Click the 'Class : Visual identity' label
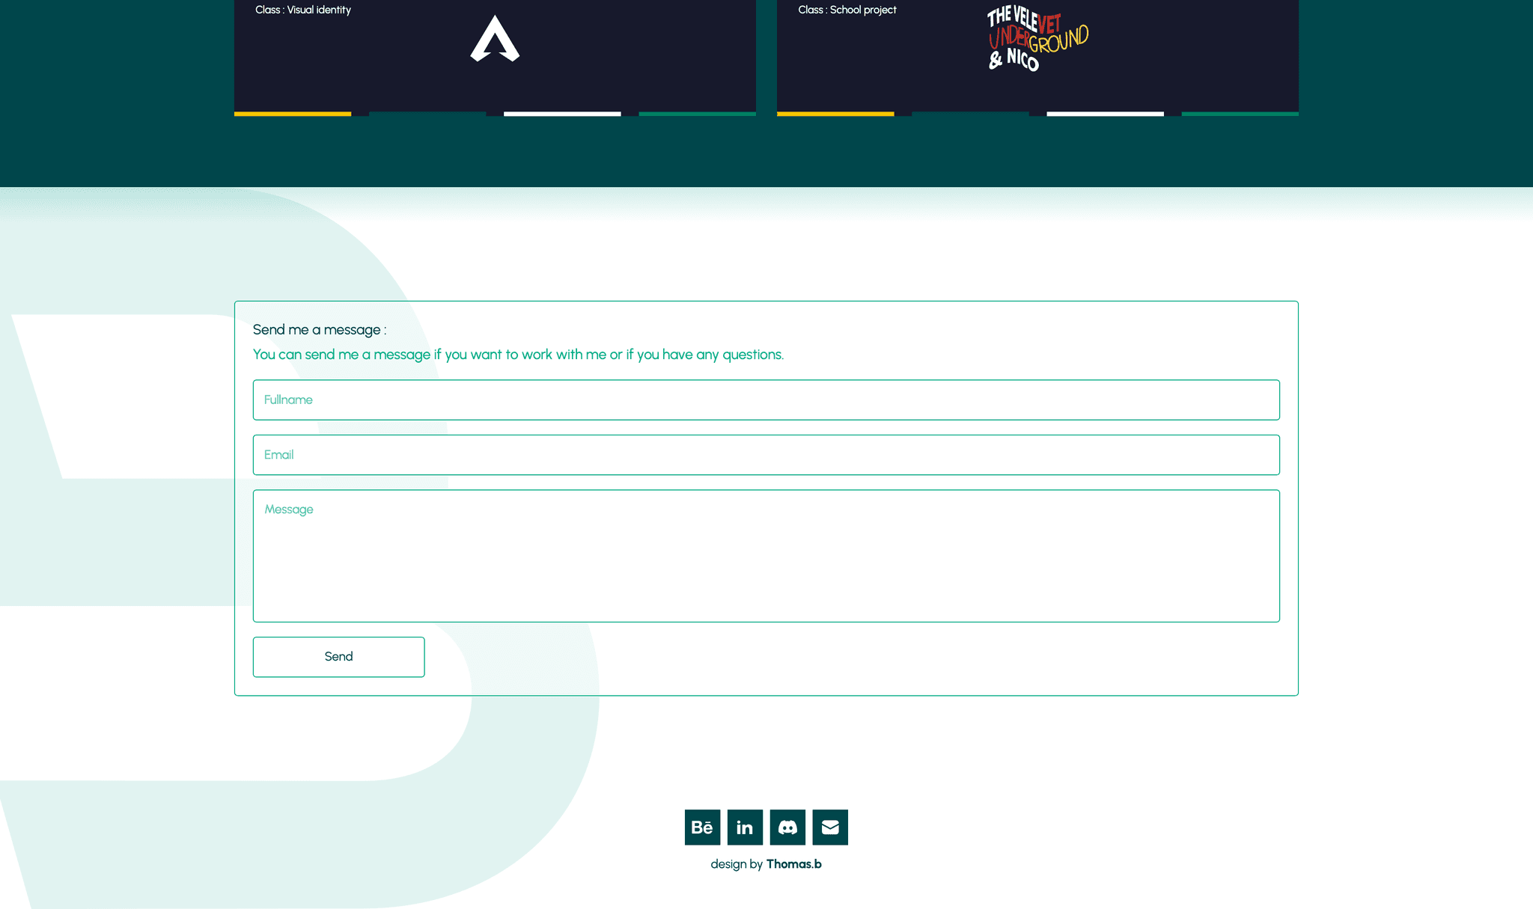The width and height of the screenshot is (1533, 909). click(303, 10)
